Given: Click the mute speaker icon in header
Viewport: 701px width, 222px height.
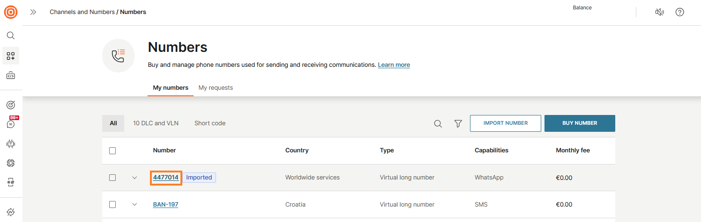Looking at the screenshot, I should (659, 12).
